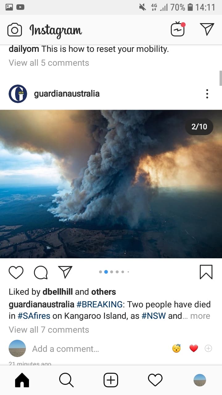Save post with the bookmark icon
Image resolution: width=222 pixels, height=395 pixels.
[x=206, y=272]
